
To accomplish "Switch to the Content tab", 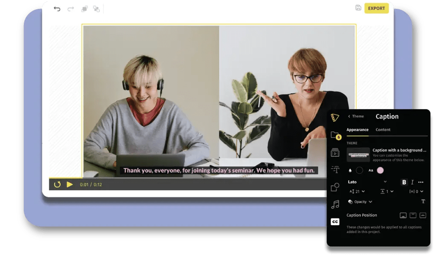I will click(x=384, y=130).
